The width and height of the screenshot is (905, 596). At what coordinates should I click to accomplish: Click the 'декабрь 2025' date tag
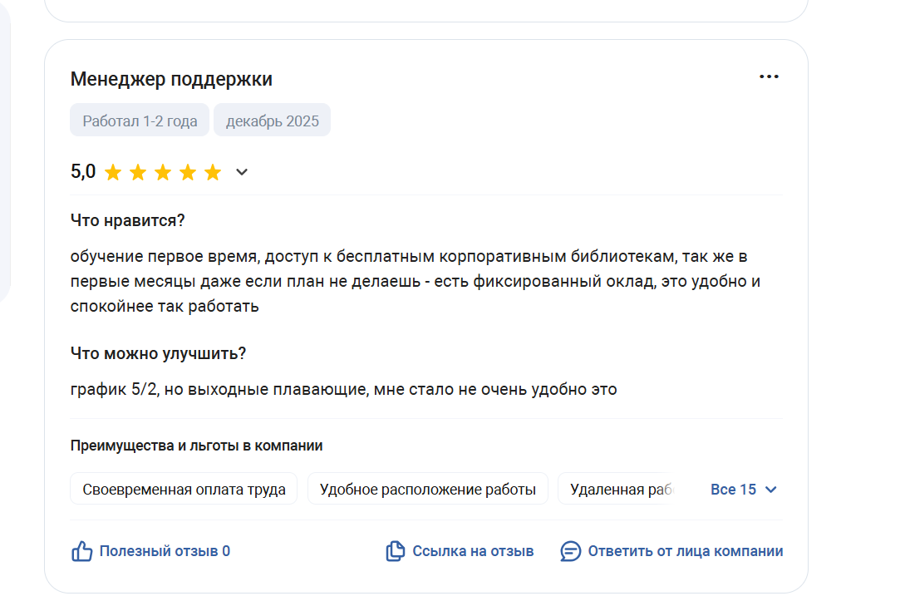272,121
